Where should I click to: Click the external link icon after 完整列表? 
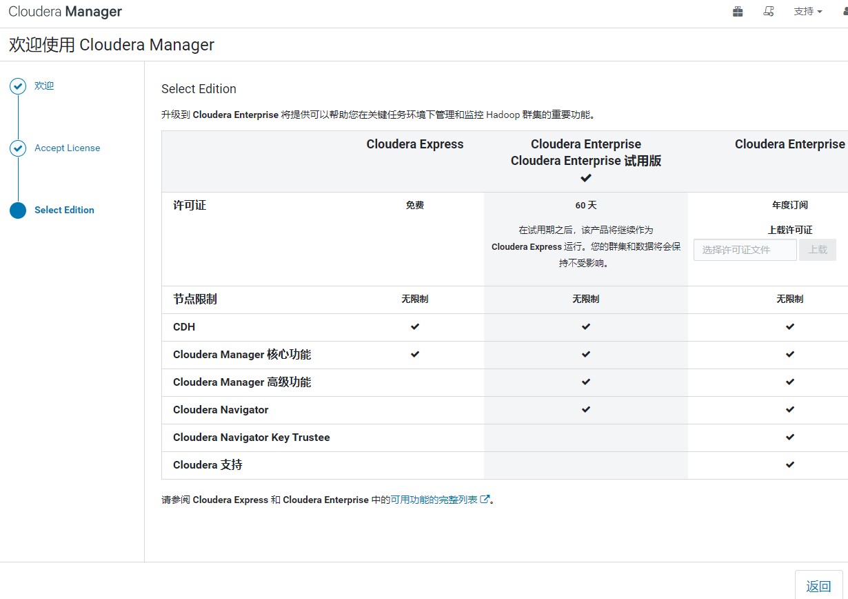485,500
